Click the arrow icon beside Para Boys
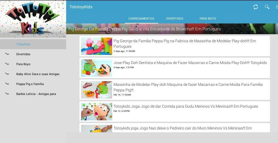 (7, 64)
